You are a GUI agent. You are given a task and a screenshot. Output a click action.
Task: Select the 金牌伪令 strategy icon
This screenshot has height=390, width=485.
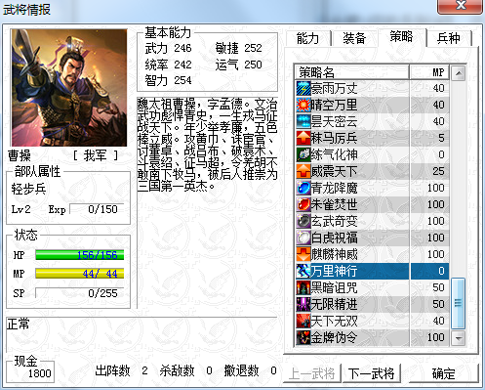click(303, 337)
